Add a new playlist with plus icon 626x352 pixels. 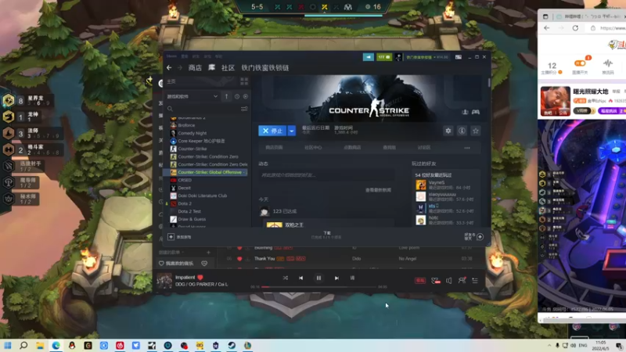coord(208,252)
